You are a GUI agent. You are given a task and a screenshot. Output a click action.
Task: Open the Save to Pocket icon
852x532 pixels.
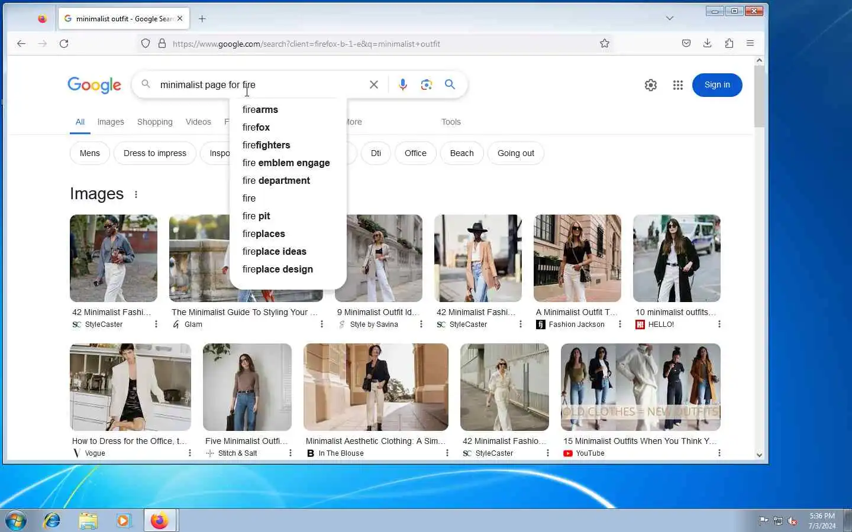click(x=686, y=43)
